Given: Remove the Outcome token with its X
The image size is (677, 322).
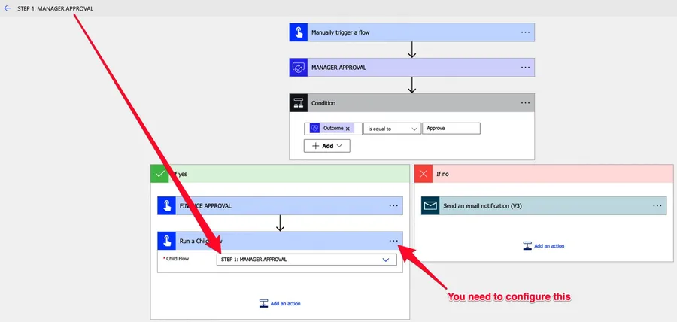Looking at the screenshot, I should point(348,129).
